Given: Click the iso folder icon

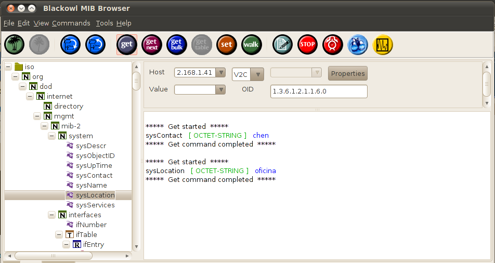Looking at the screenshot, I should (x=19, y=67).
